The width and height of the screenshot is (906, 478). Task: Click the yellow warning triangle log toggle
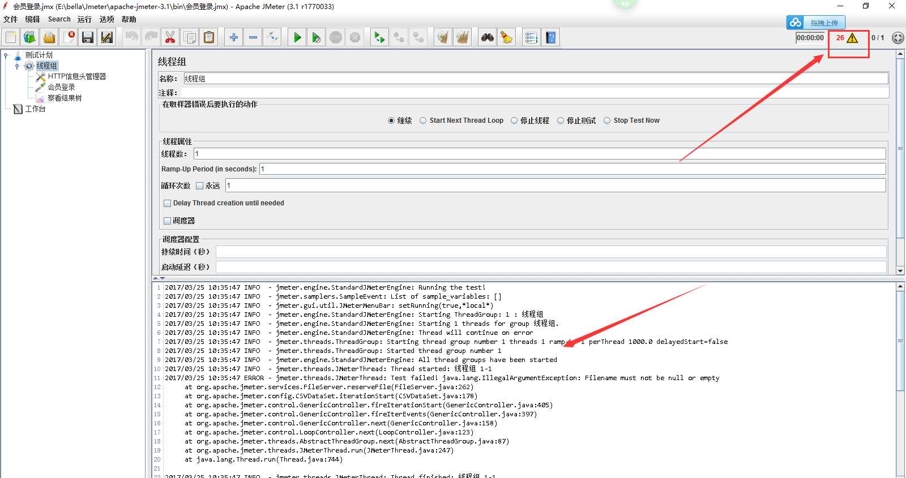click(852, 38)
